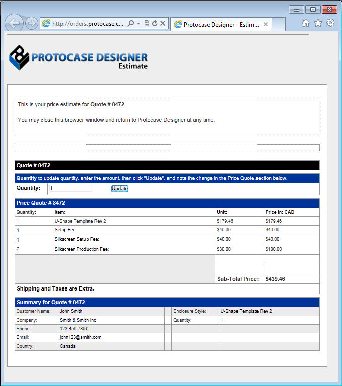The height and width of the screenshot is (386, 342).
Task: Click the Sub-Total Price amount $439.46
Action: pos(275,279)
